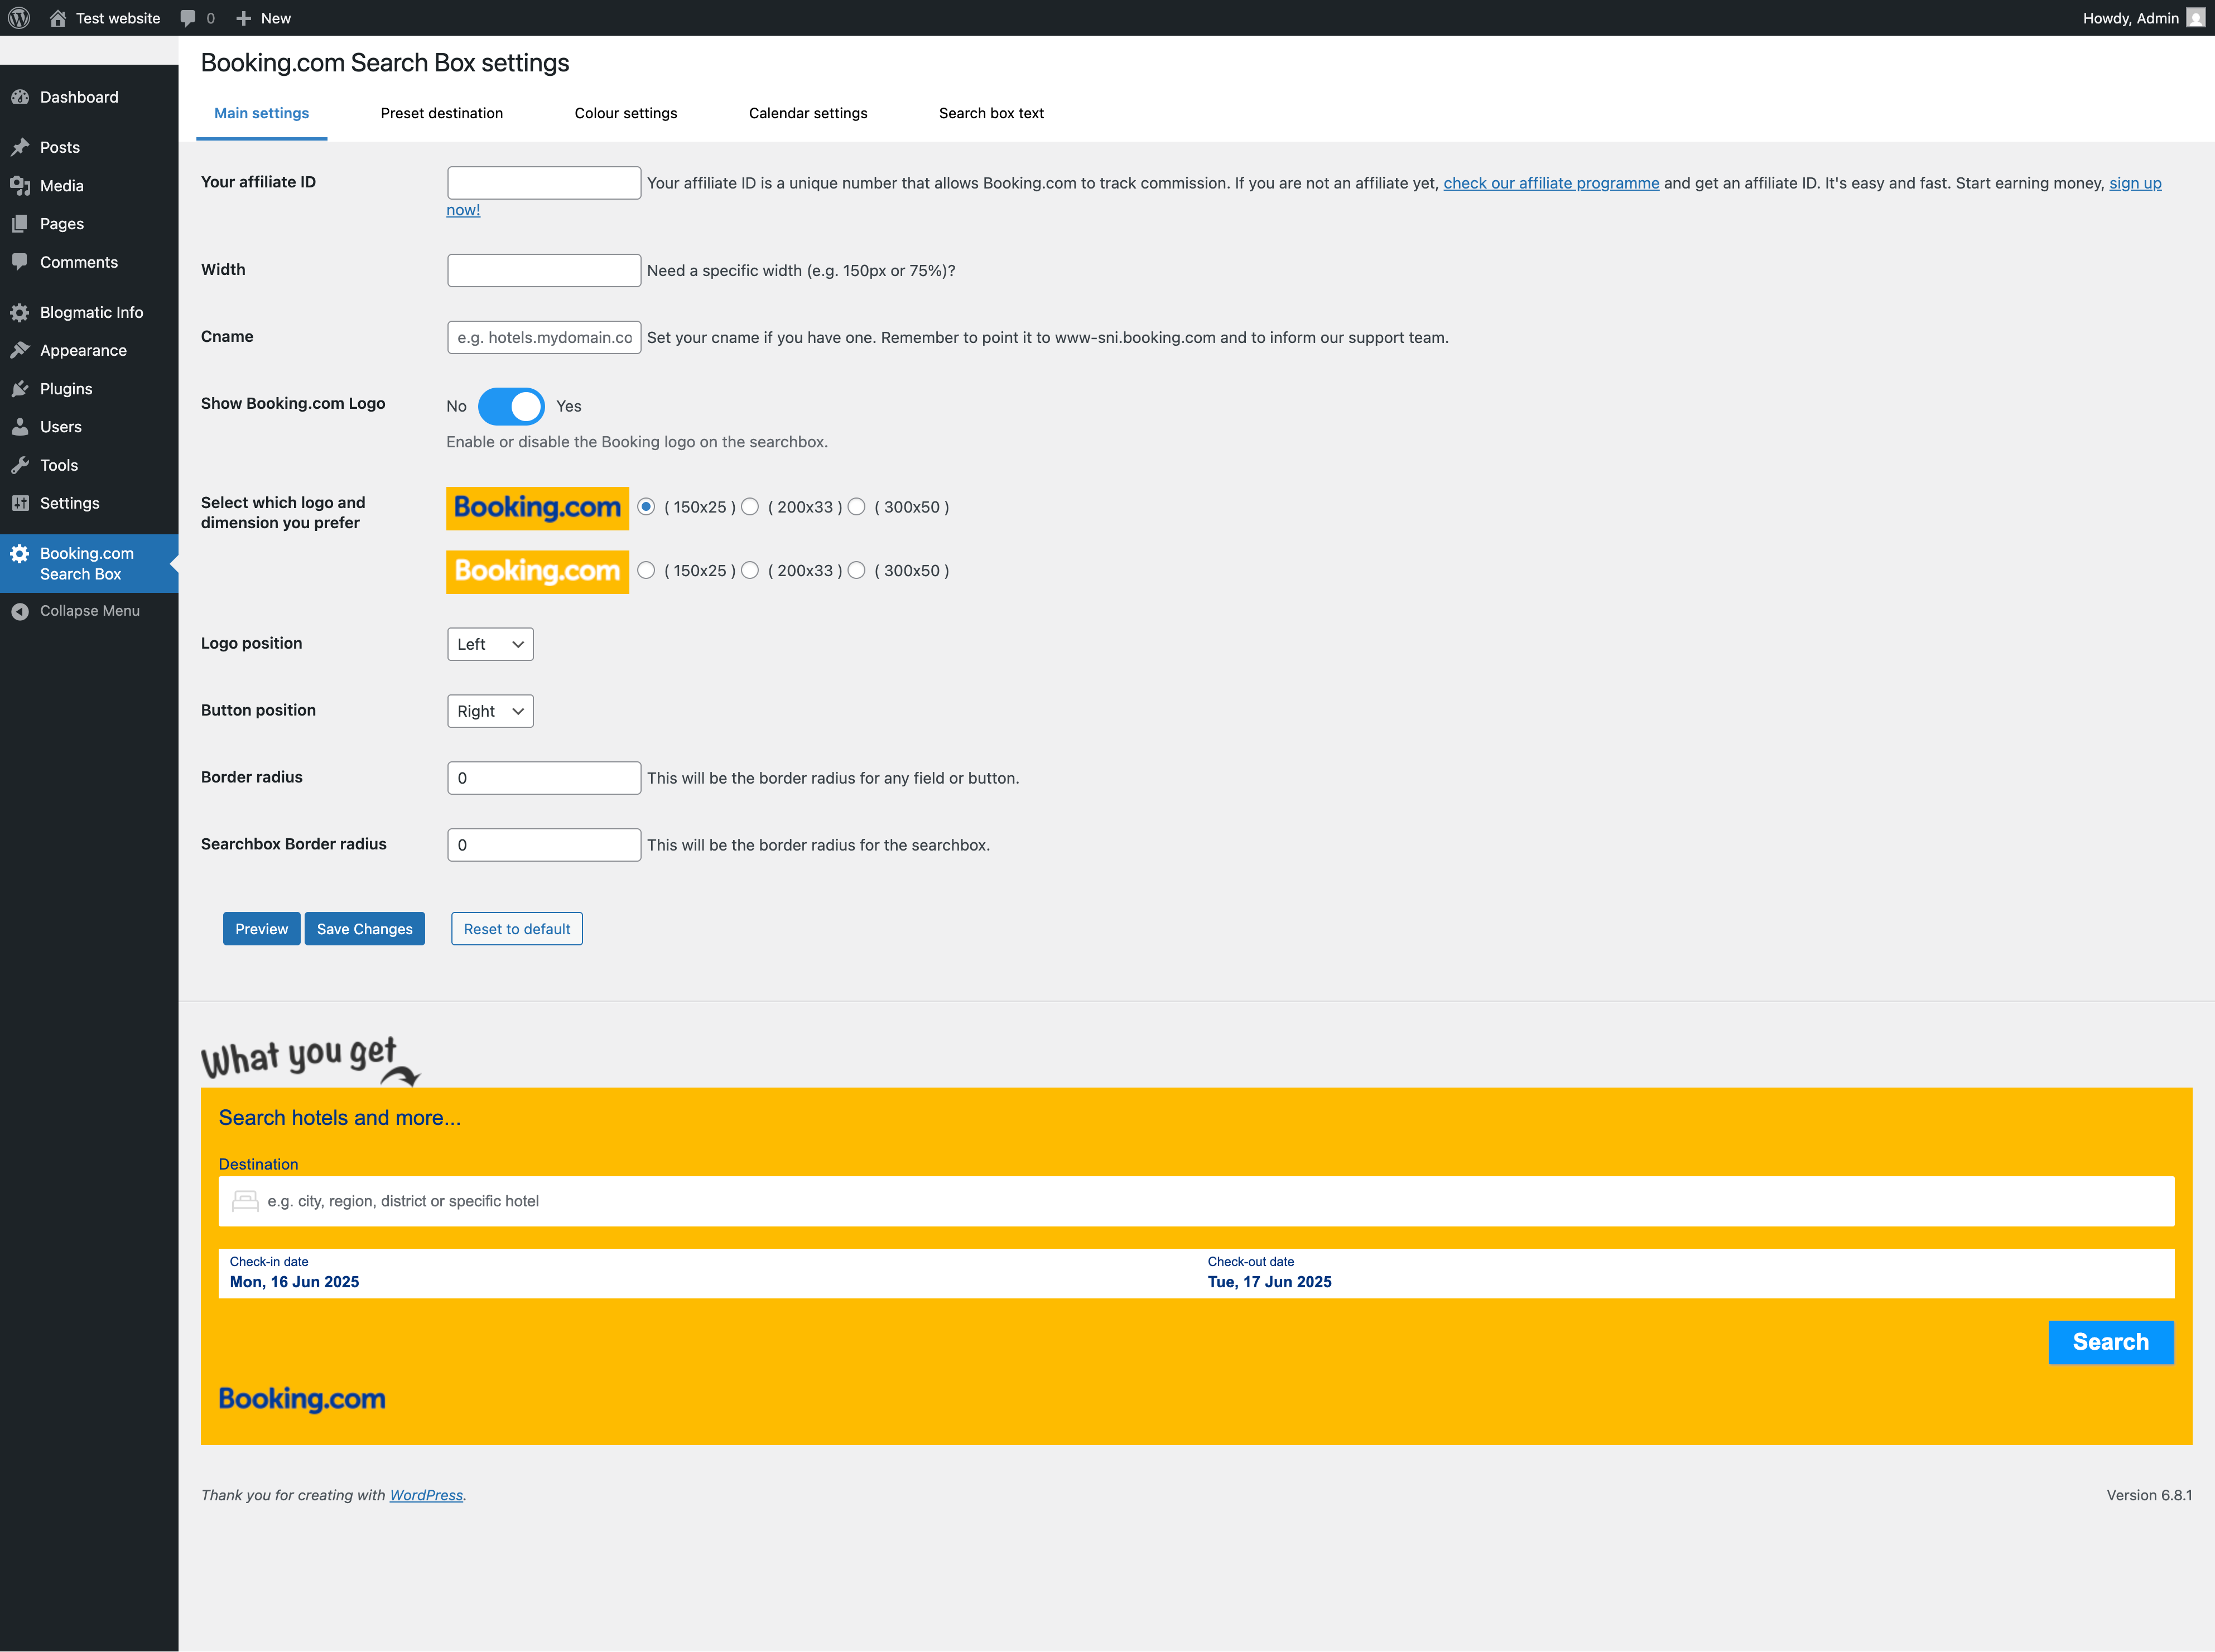Open Users in the sidebar
2215x1652 pixels.
tap(89, 427)
